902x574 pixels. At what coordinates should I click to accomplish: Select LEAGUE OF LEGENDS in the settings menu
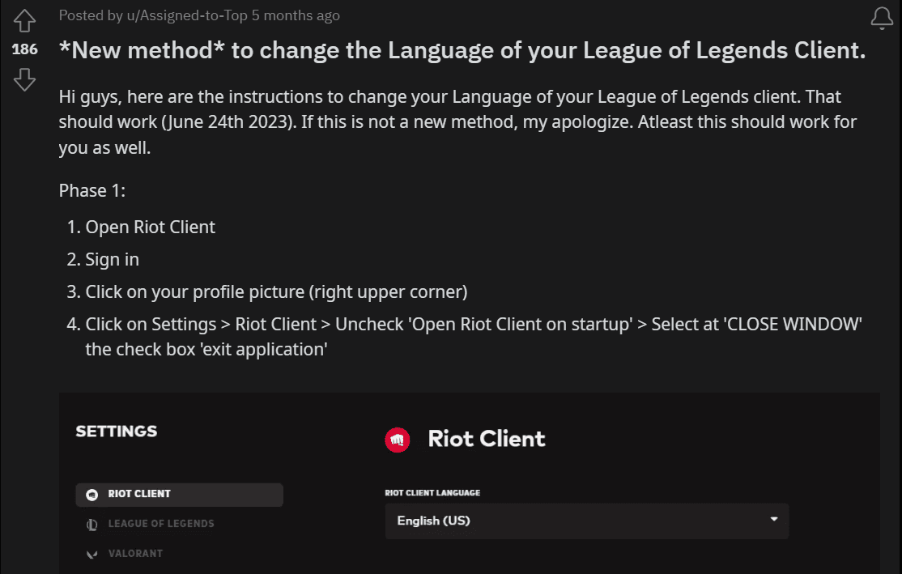[x=160, y=524]
